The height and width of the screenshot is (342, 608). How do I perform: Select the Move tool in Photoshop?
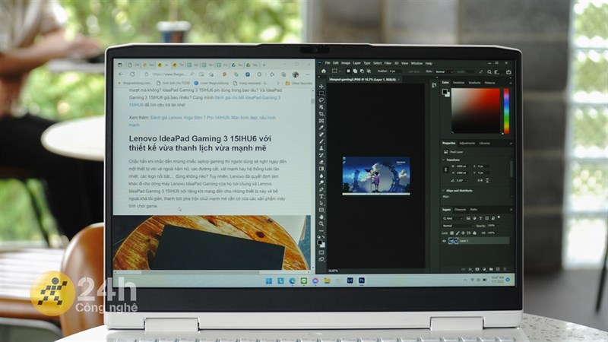pyautogui.click(x=321, y=86)
